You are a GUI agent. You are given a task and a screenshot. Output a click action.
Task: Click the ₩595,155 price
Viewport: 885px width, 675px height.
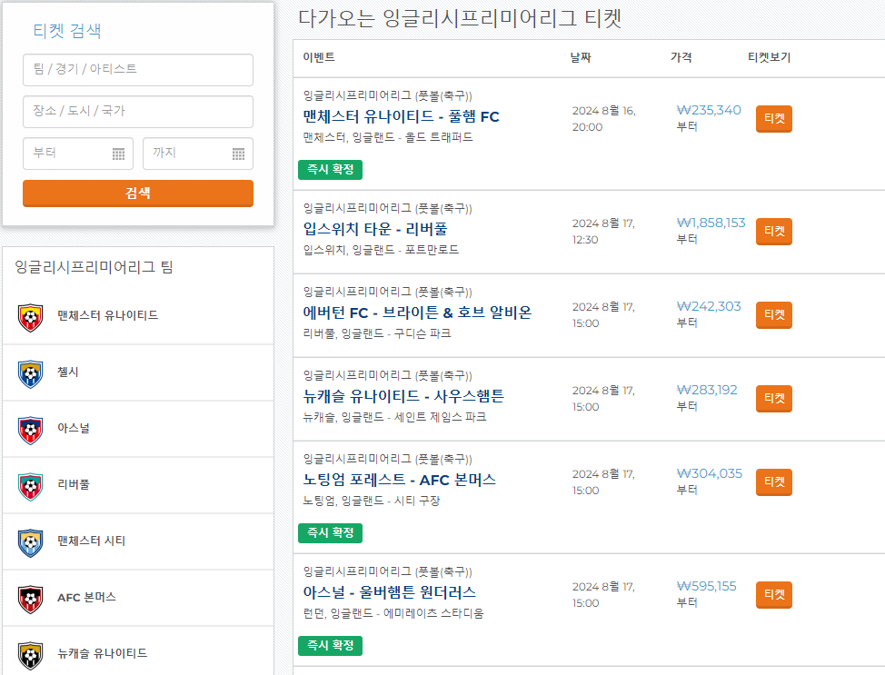click(x=707, y=586)
